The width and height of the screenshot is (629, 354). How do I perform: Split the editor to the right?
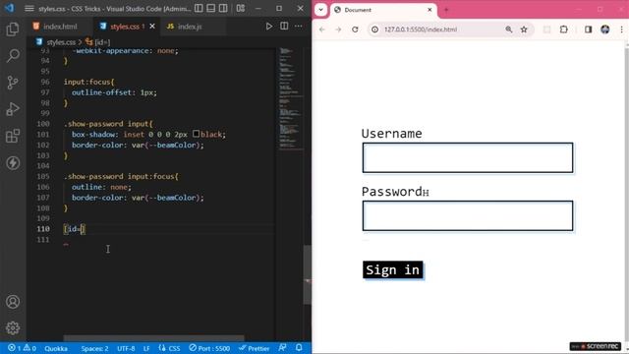[x=284, y=27]
